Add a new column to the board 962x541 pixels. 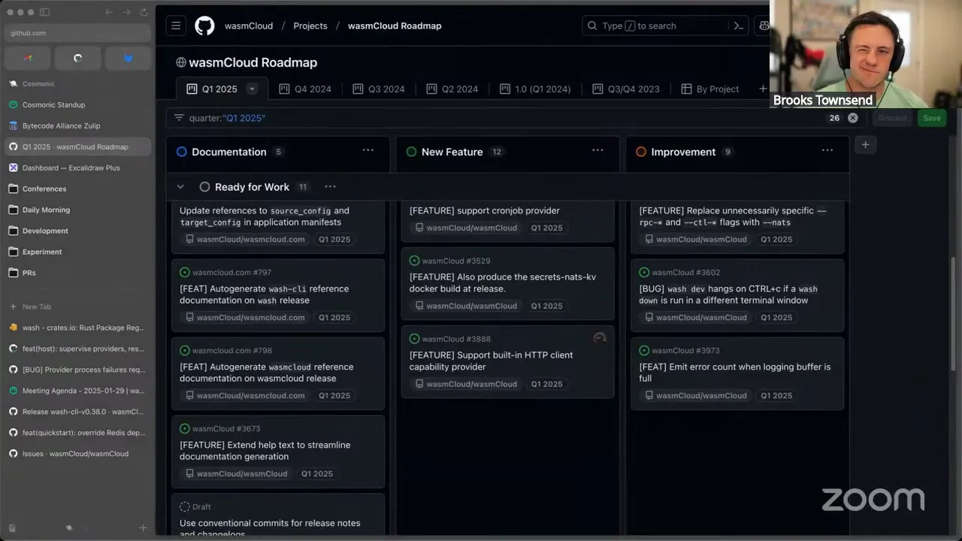pyautogui.click(x=865, y=145)
